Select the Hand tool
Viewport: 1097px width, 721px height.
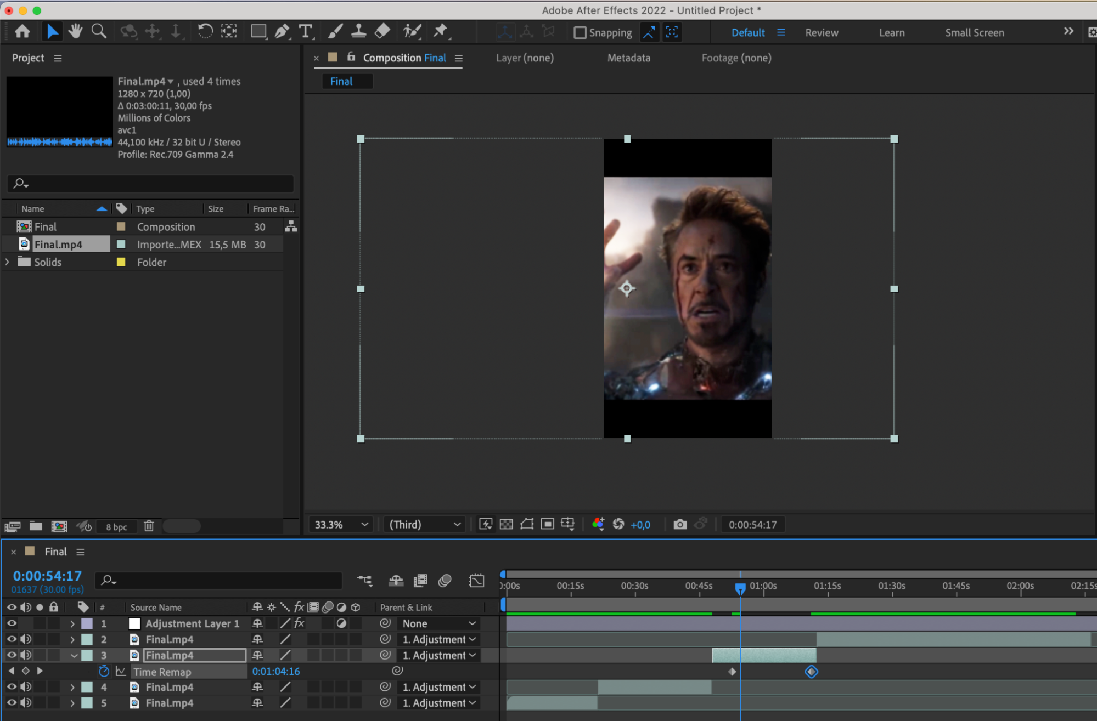75,32
